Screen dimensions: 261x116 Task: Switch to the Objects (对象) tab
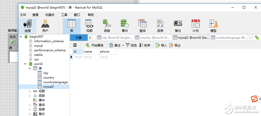[x=78, y=38]
